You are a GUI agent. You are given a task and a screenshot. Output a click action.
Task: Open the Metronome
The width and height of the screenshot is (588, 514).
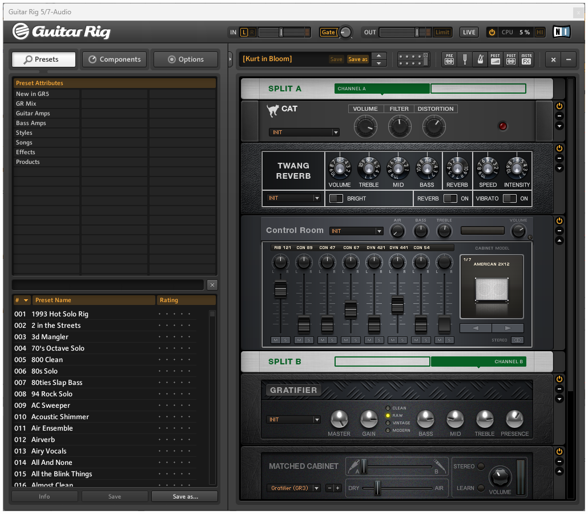[481, 59]
